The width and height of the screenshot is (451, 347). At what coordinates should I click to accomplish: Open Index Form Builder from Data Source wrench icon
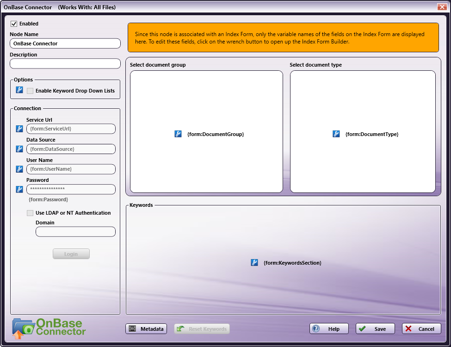tap(19, 149)
